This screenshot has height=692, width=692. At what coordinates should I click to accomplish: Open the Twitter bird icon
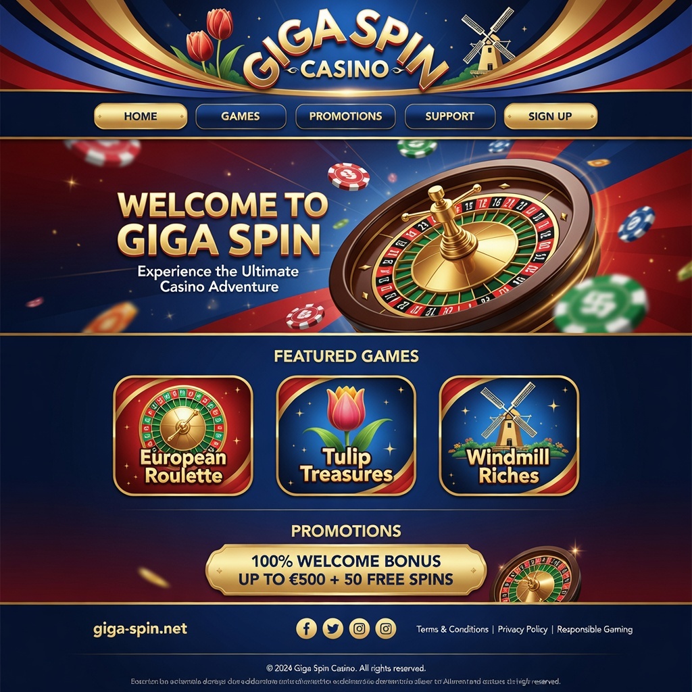(x=332, y=628)
